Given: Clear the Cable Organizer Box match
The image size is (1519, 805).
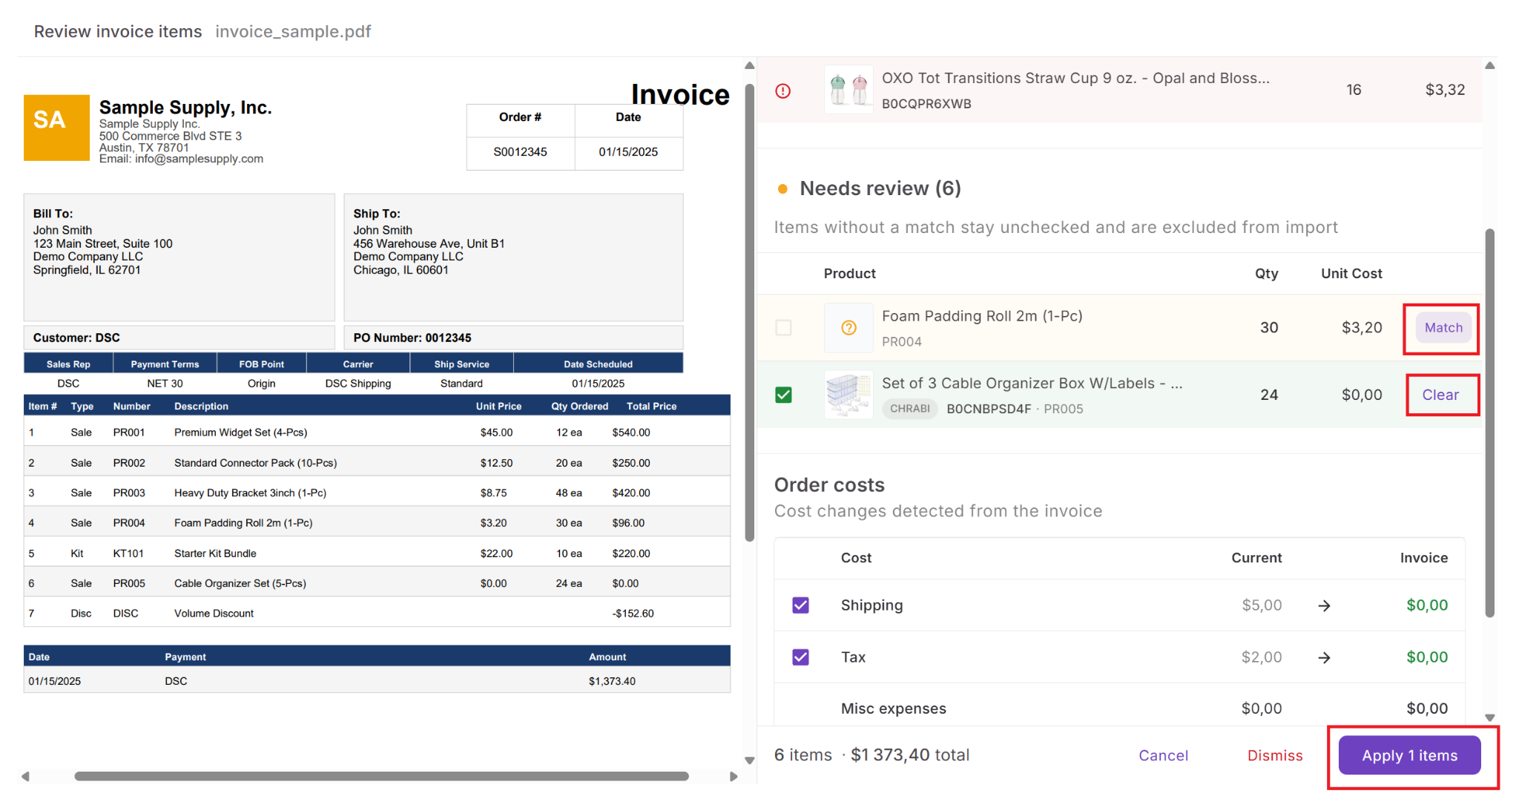Looking at the screenshot, I should pos(1440,395).
